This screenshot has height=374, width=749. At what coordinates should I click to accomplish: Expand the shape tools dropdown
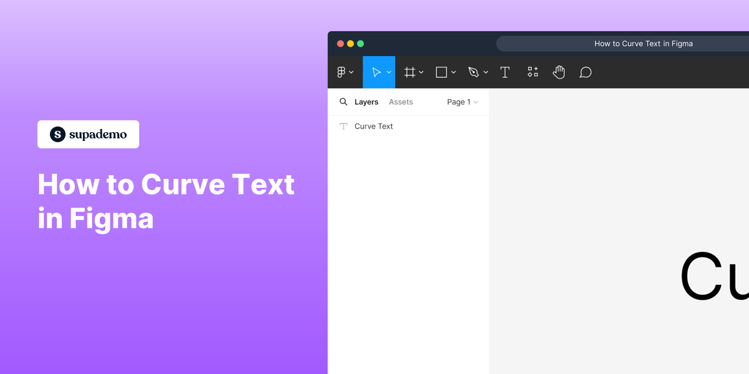[453, 72]
